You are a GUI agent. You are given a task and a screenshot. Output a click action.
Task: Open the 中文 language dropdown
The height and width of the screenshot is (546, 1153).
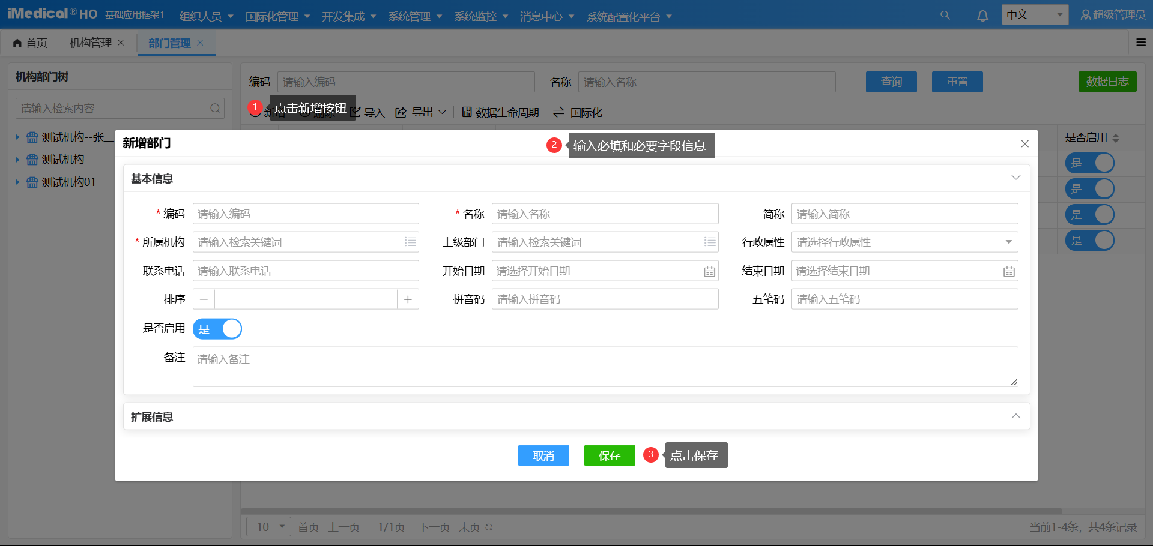1035,14
